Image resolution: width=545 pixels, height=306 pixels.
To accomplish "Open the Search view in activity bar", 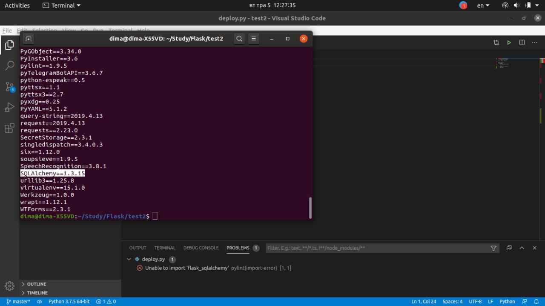I will [x=9, y=66].
